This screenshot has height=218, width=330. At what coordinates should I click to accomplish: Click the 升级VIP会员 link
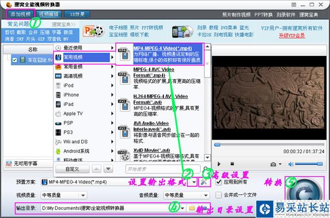tap(291, 35)
